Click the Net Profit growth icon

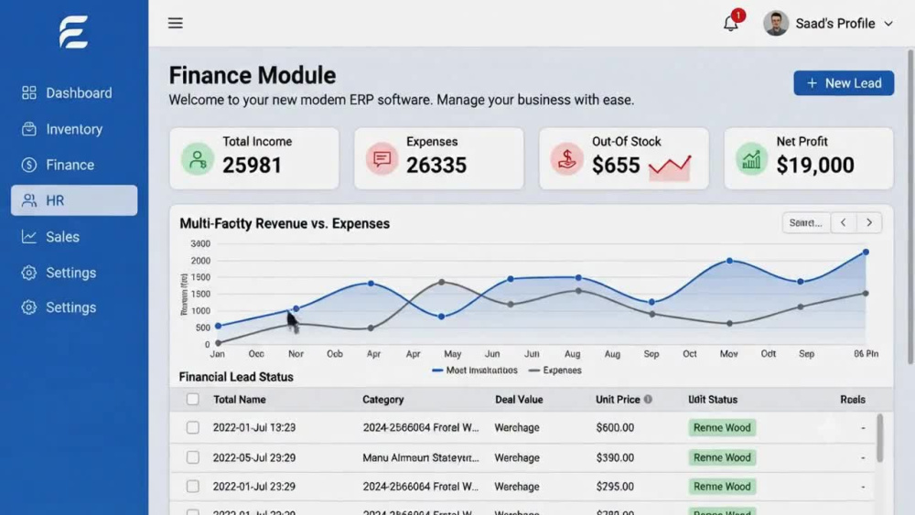751,158
